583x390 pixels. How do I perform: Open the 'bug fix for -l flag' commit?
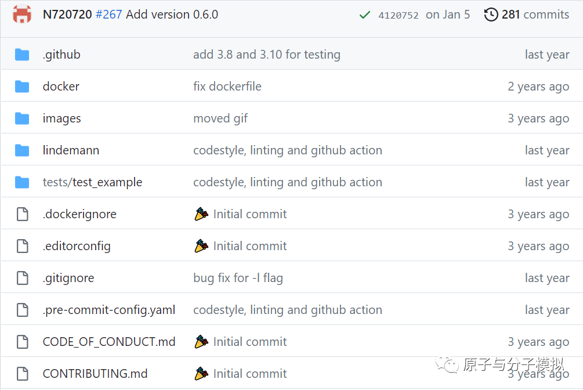[238, 278]
